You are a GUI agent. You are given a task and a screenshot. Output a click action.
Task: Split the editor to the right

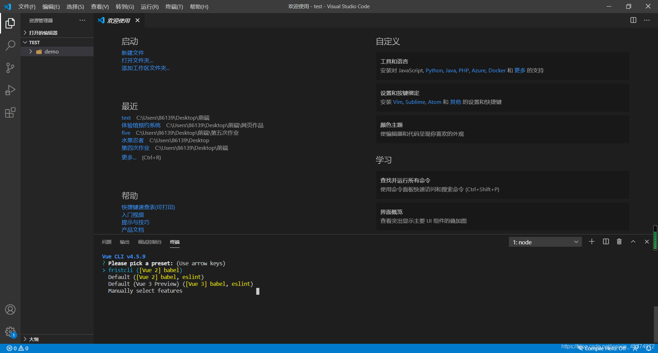point(633,20)
